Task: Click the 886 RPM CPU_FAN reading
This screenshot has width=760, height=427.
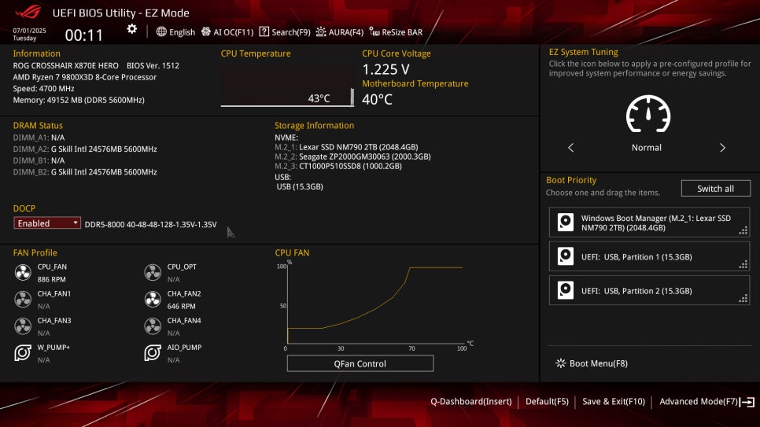Action: 51,280
